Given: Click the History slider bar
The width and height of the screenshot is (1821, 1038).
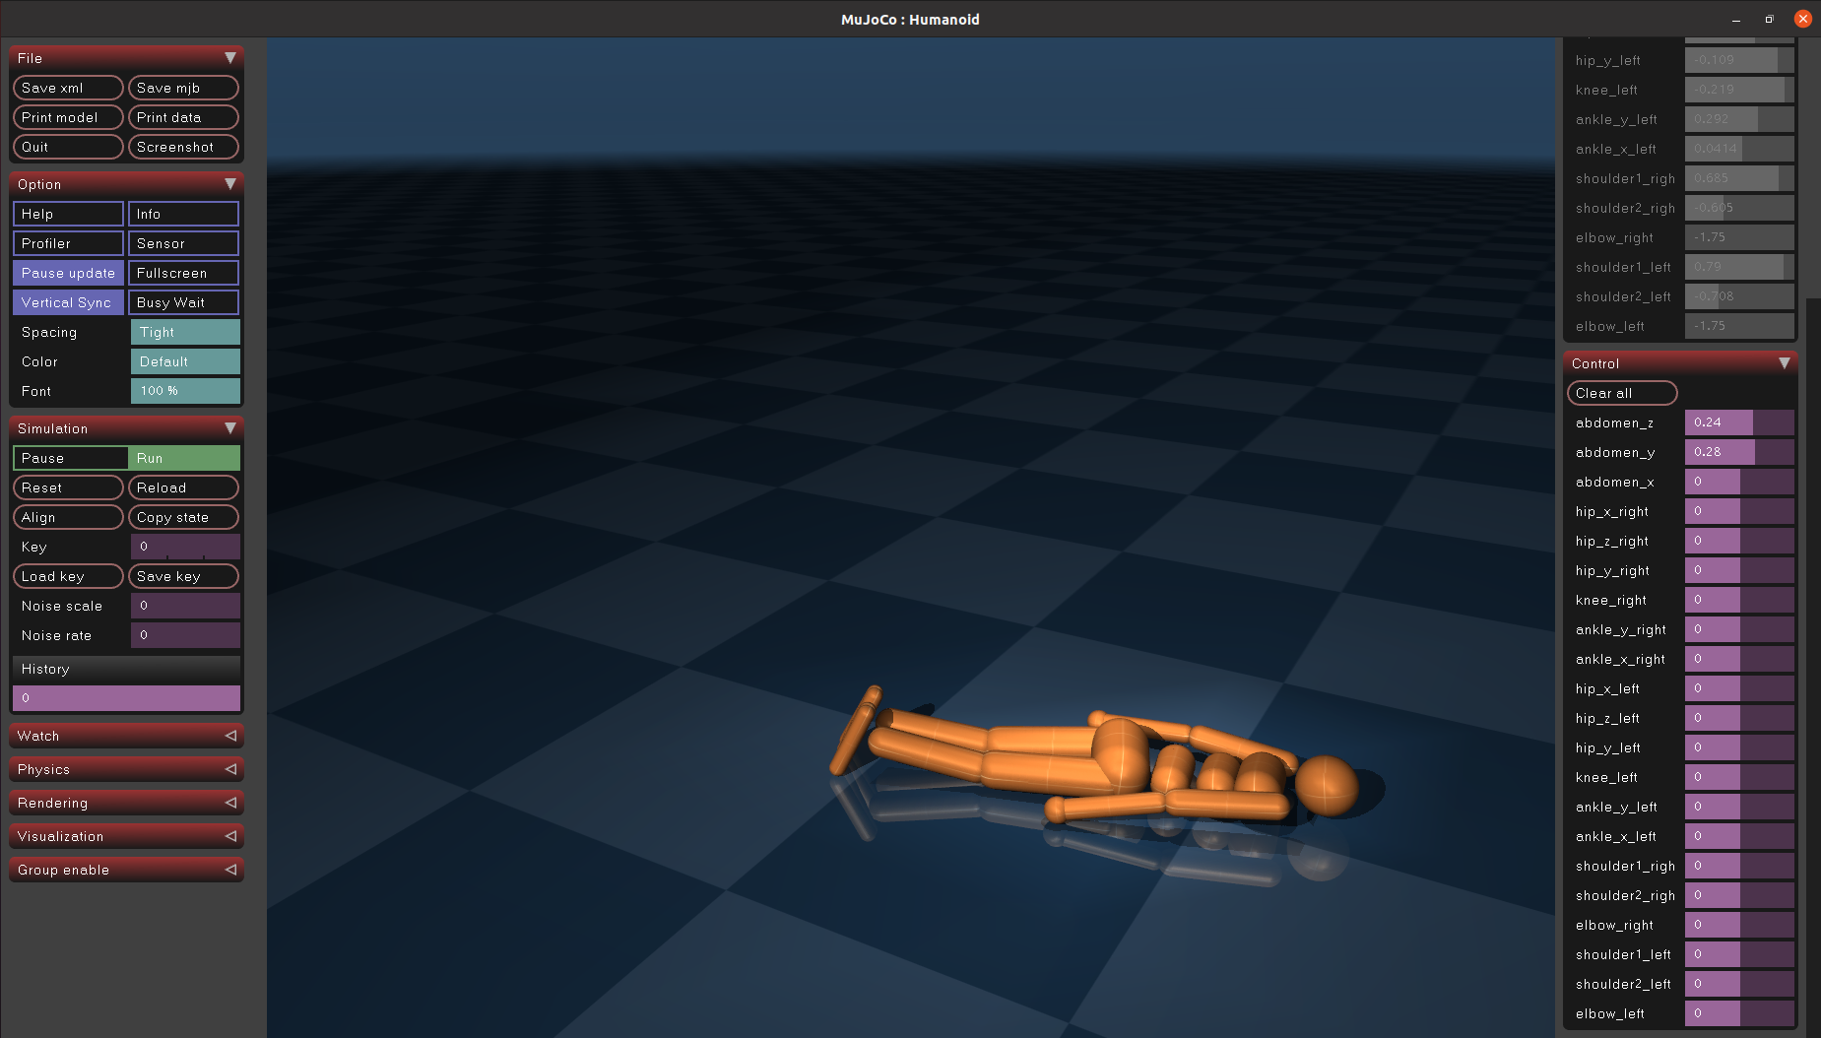Looking at the screenshot, I should click(x=126, y=698).
